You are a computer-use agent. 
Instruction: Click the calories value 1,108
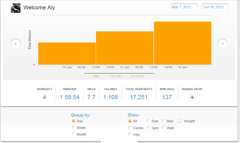click(111, 97)
